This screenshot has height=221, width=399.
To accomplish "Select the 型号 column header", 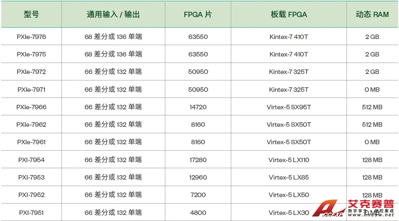I will [x=31, y=15].
